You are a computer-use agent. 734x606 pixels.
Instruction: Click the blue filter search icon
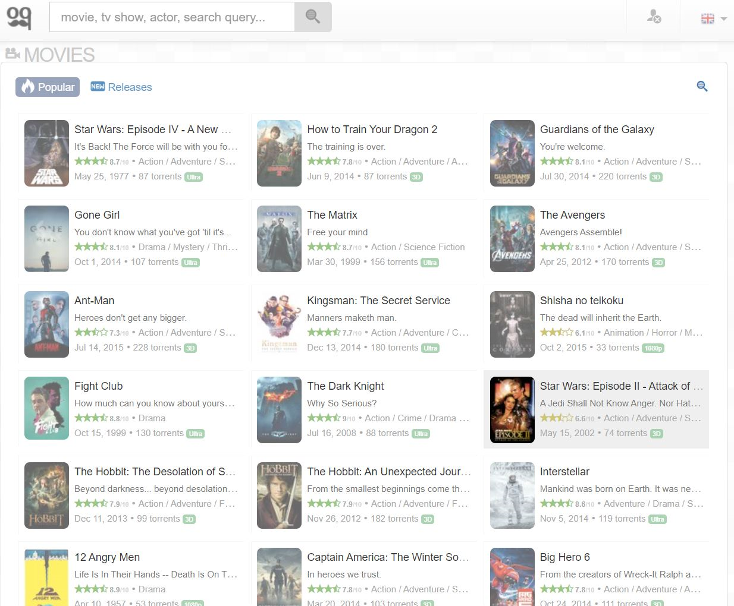point(702,86)
